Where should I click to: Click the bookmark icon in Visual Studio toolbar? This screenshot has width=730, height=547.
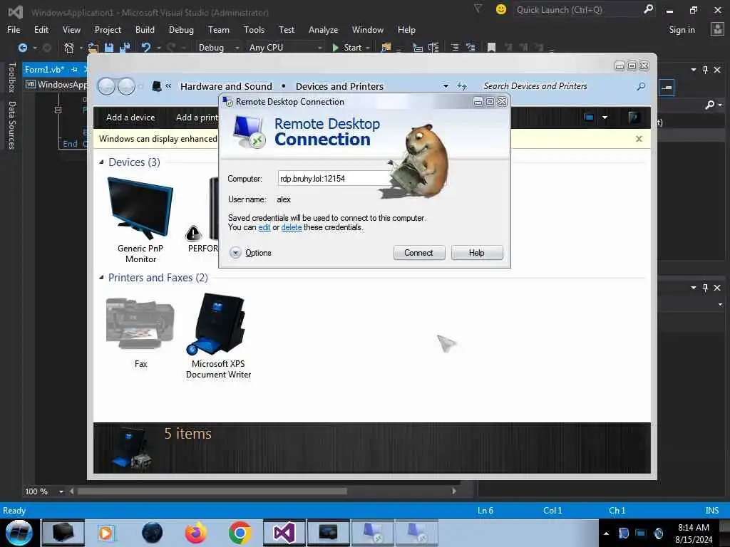pos(491,48)
